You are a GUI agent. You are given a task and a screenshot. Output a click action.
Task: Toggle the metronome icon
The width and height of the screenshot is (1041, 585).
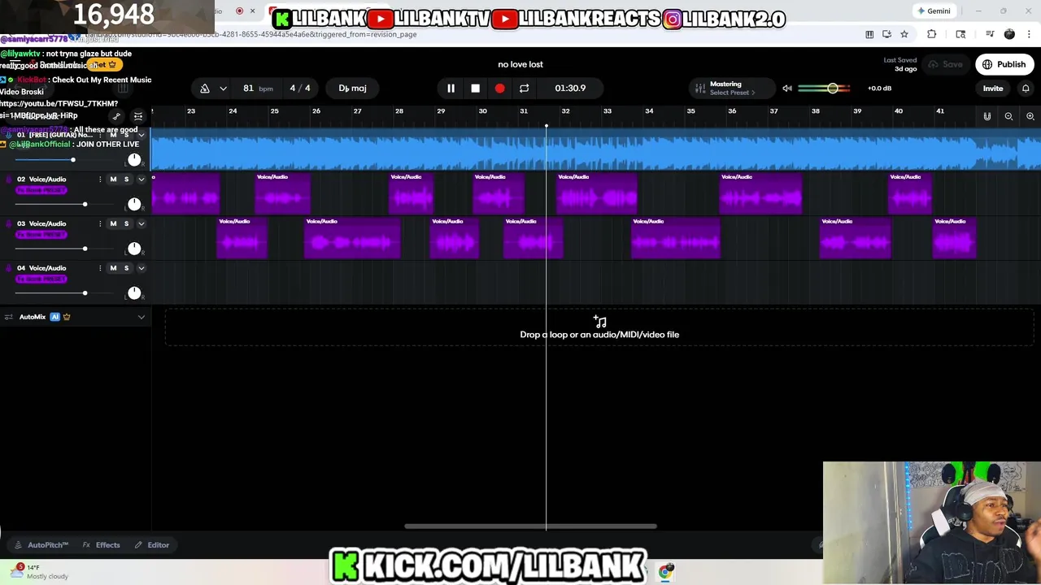coord(205,89)
